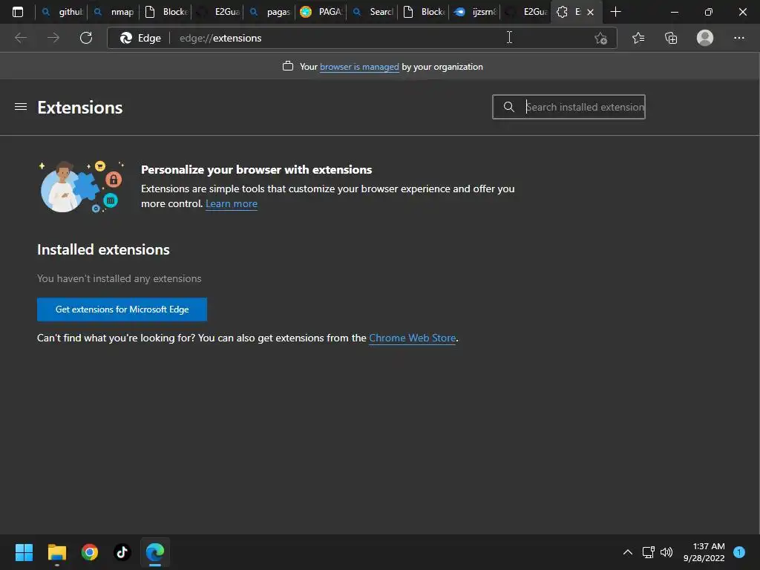Screen dimensions: 760x570
Task: Open the Extensions hamburger menu
Action: click(21, 107)
